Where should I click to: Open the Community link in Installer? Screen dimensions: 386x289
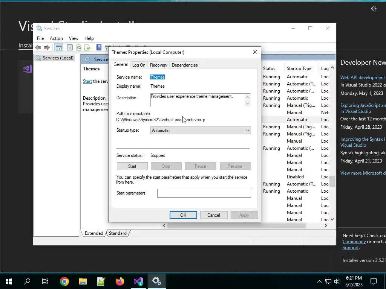(x=354, y=242)
